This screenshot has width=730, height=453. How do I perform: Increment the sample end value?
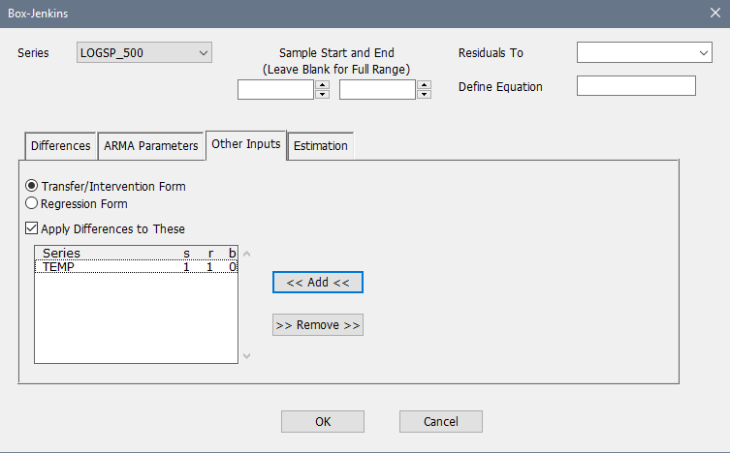424,85
